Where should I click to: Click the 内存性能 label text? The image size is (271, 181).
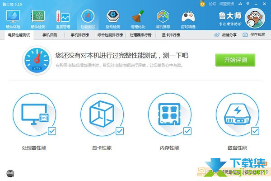click(169, 148)
